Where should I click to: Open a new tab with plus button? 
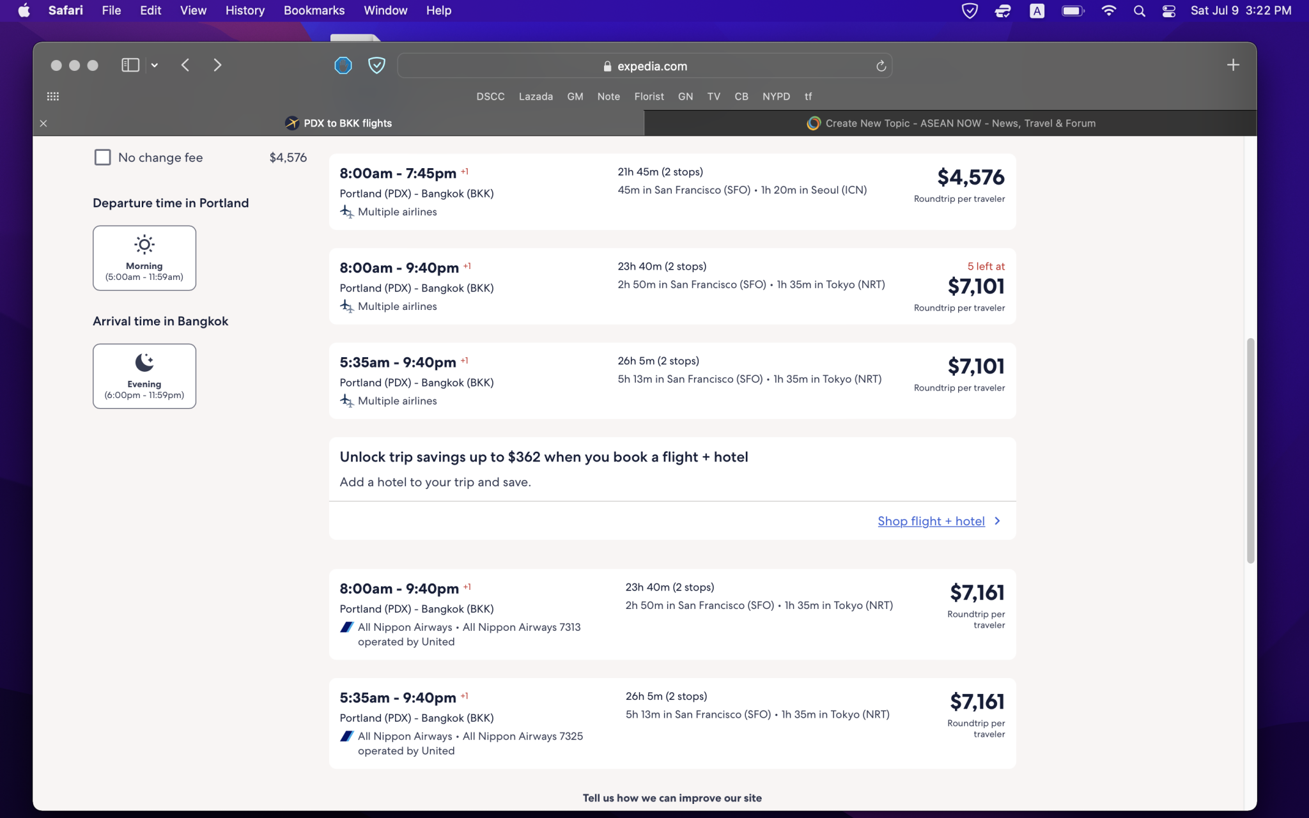1233,65
